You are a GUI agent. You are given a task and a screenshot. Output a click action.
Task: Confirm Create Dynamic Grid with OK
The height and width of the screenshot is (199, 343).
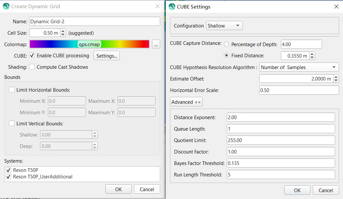coord(118,189)
